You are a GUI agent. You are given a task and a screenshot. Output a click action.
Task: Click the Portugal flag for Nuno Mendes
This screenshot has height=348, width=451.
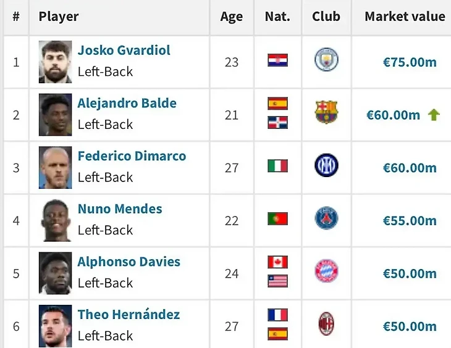click(x=277, y=218)
